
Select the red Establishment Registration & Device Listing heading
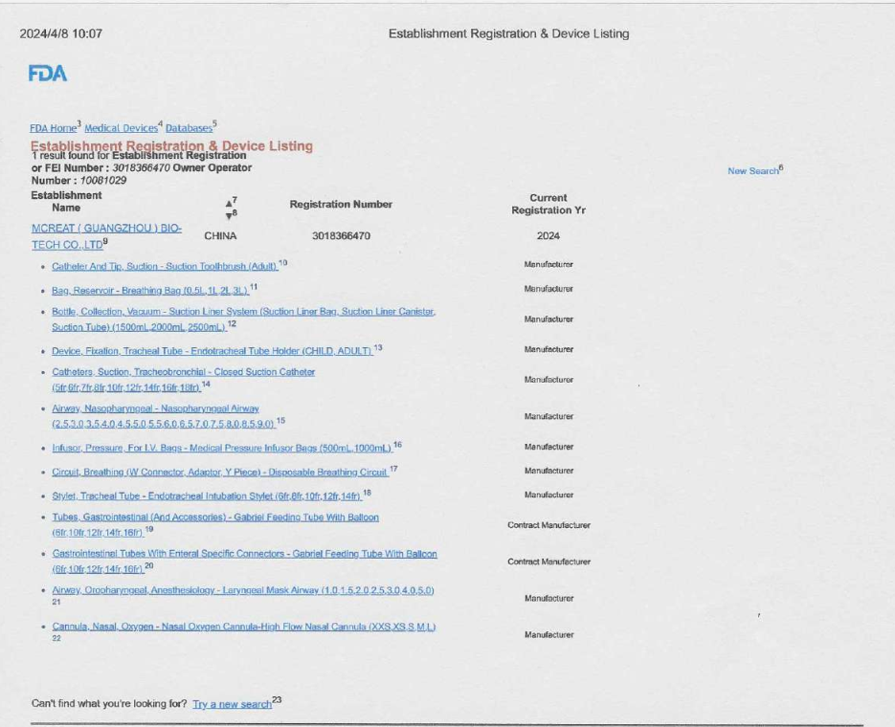click(x=171, y=146)
